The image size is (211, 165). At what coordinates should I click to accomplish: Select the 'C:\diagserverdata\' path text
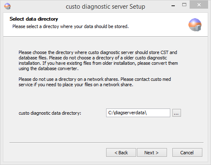click(128, 113)
